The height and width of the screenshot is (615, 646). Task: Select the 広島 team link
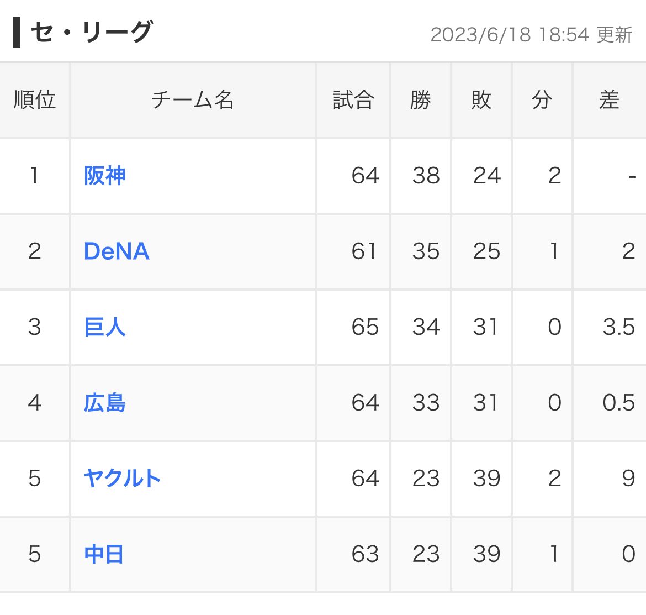coord(104,403)
